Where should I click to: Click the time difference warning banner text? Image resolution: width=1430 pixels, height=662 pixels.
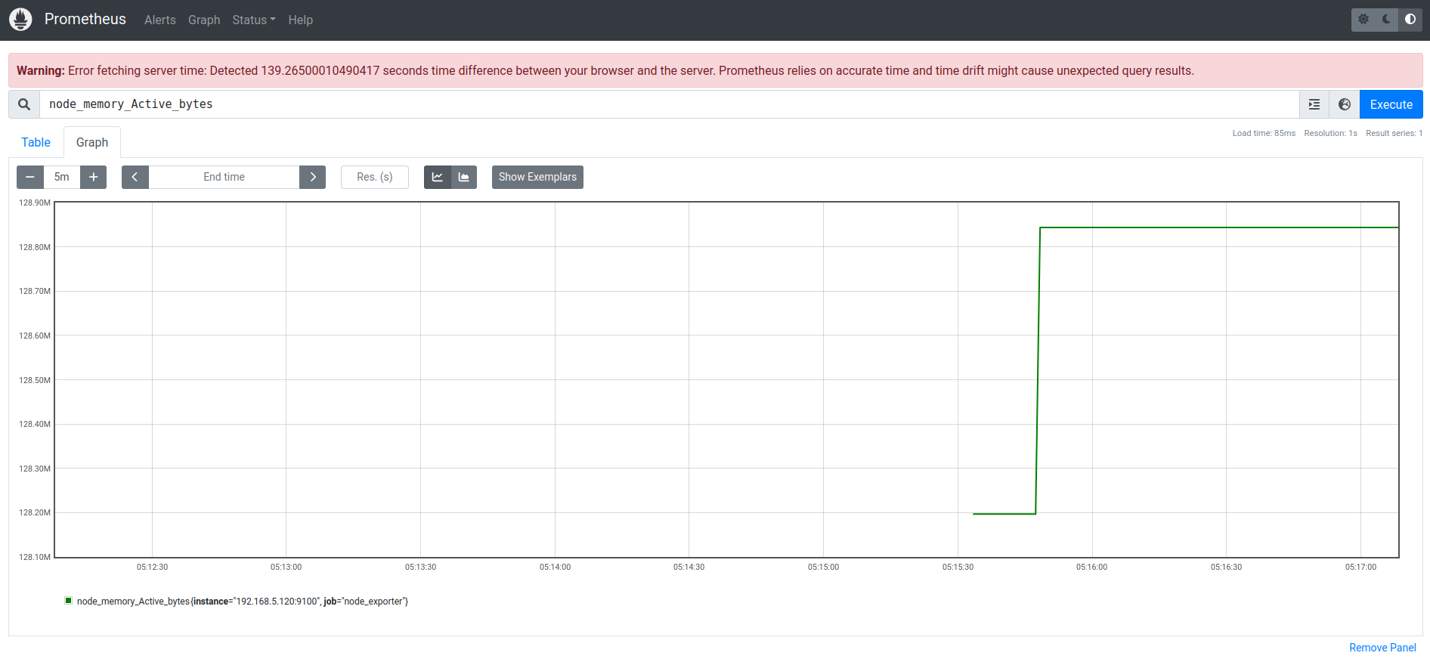[605, 70]
